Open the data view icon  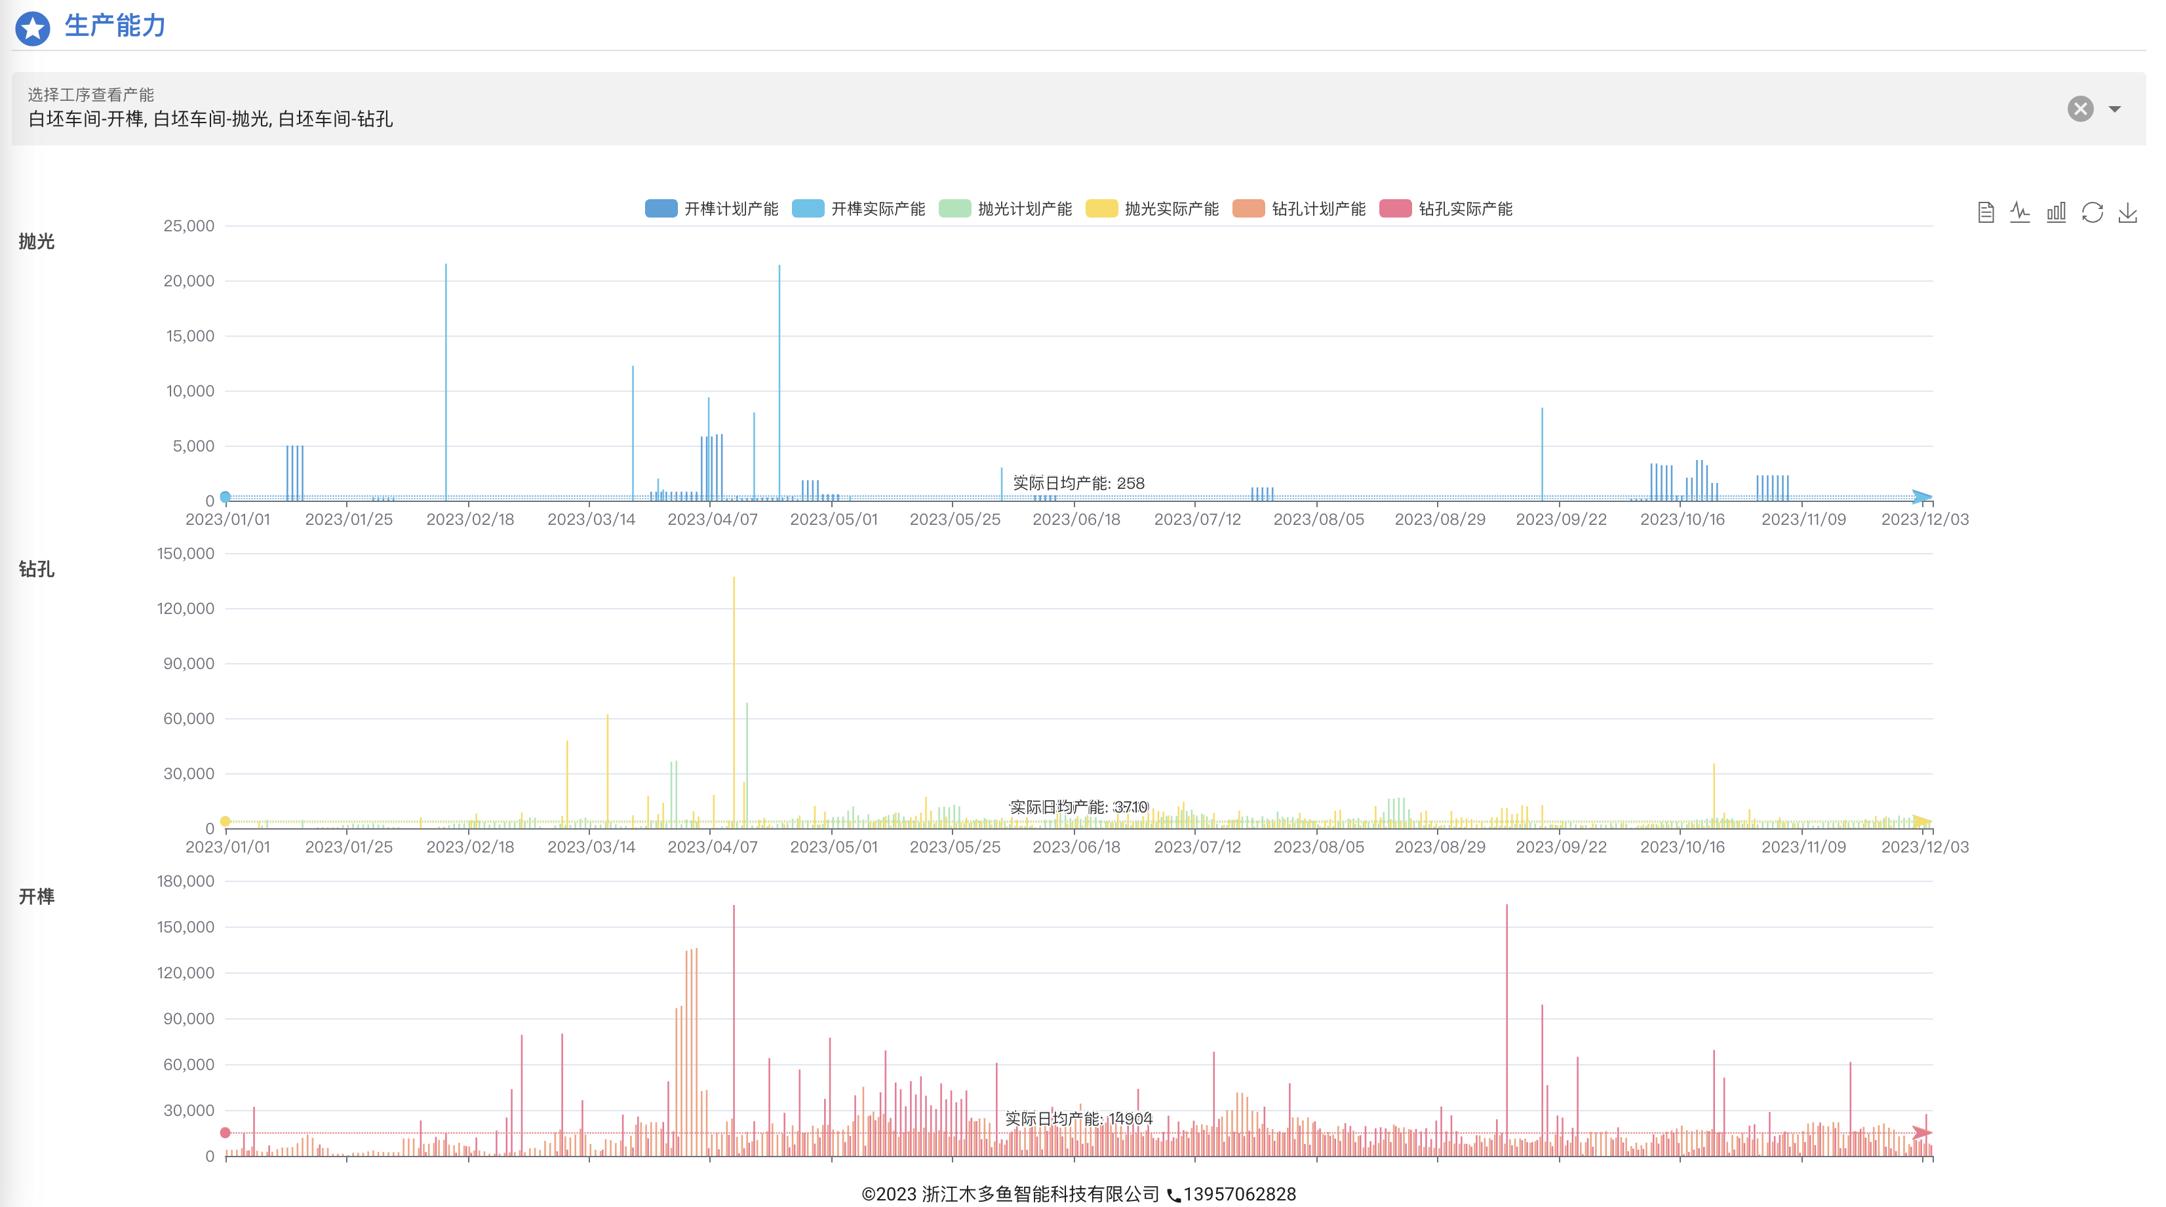[1985, 213]
